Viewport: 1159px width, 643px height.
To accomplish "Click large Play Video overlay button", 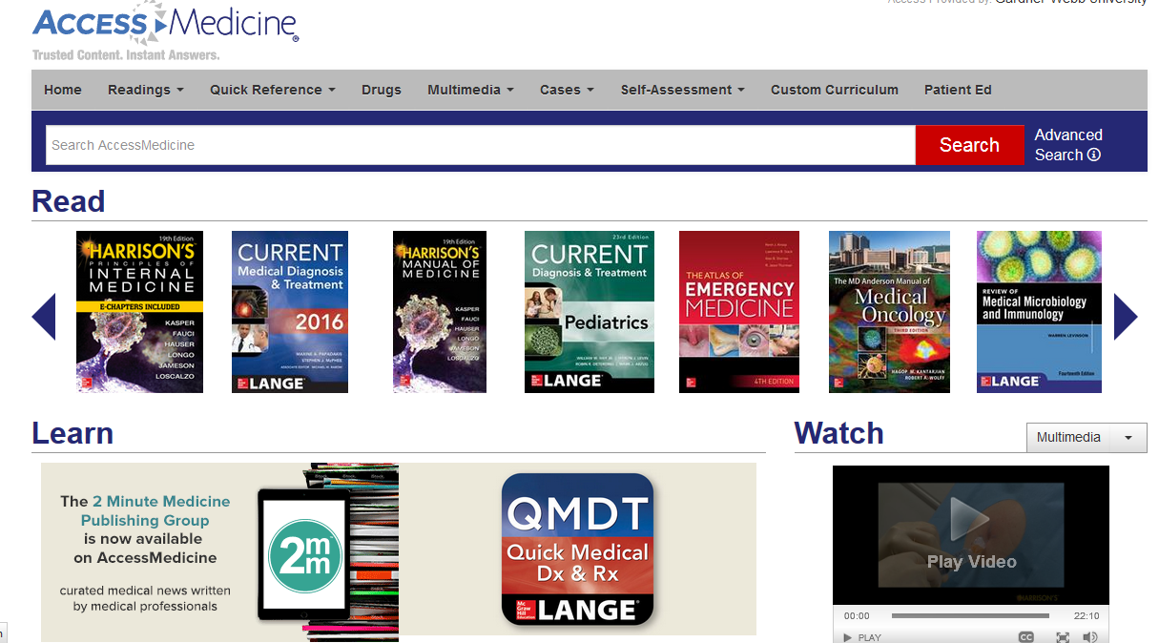I will click(x=971, y=532).
